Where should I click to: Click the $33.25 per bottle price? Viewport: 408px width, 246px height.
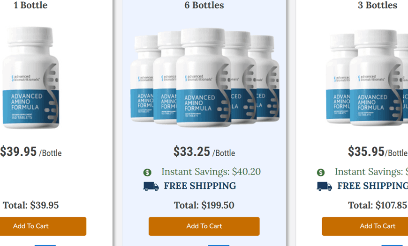click(204, 152)
